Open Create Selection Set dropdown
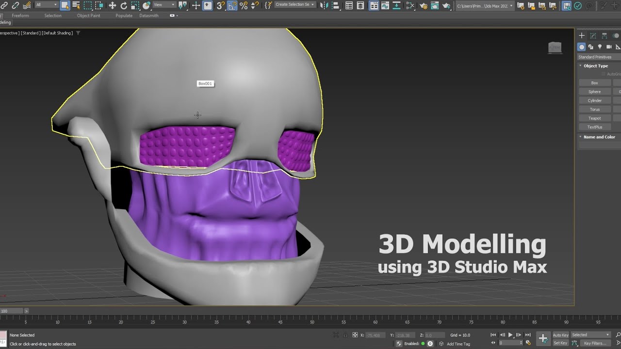621x349 pixels. click(x=294, y=5)
